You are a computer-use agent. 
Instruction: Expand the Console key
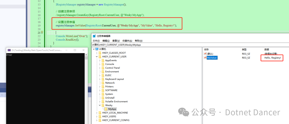(x=100, y=64)
